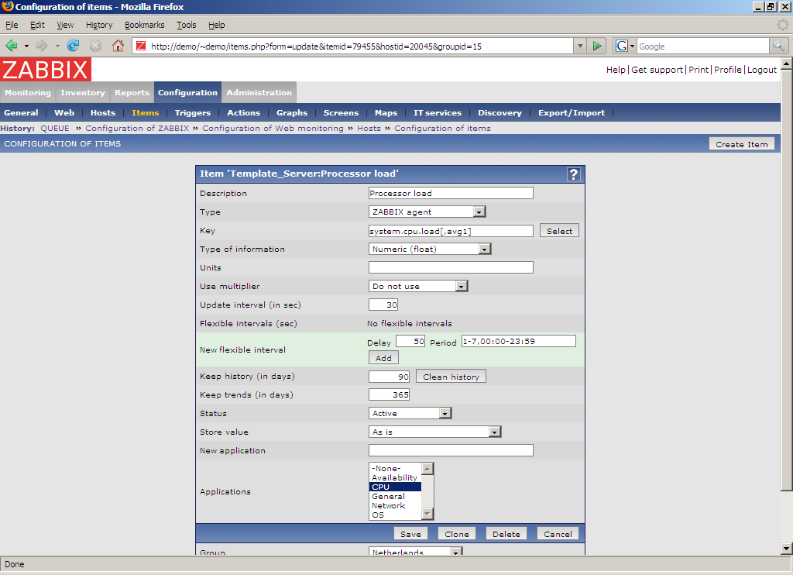793x575 pixels.
Task: Open the Graphs submenu link
Action: (x=292, y=113)
